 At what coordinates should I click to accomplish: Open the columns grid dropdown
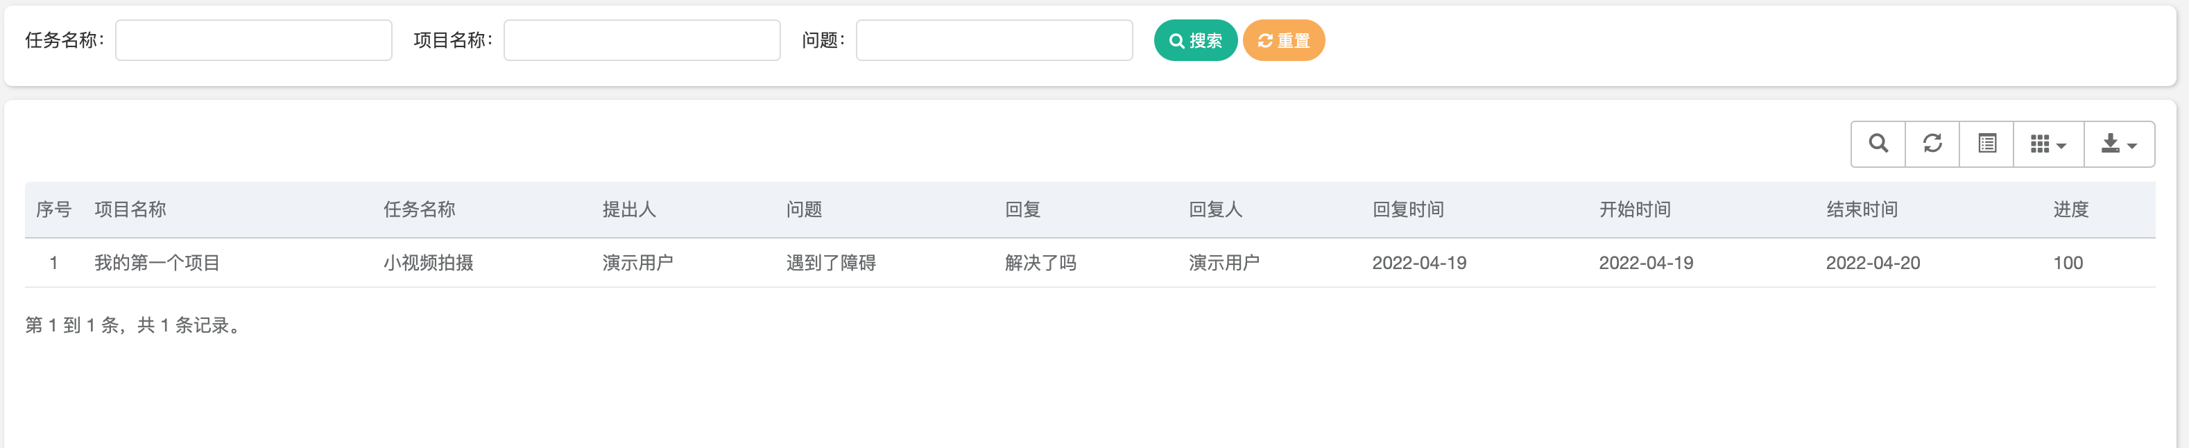click(2048, 144)
